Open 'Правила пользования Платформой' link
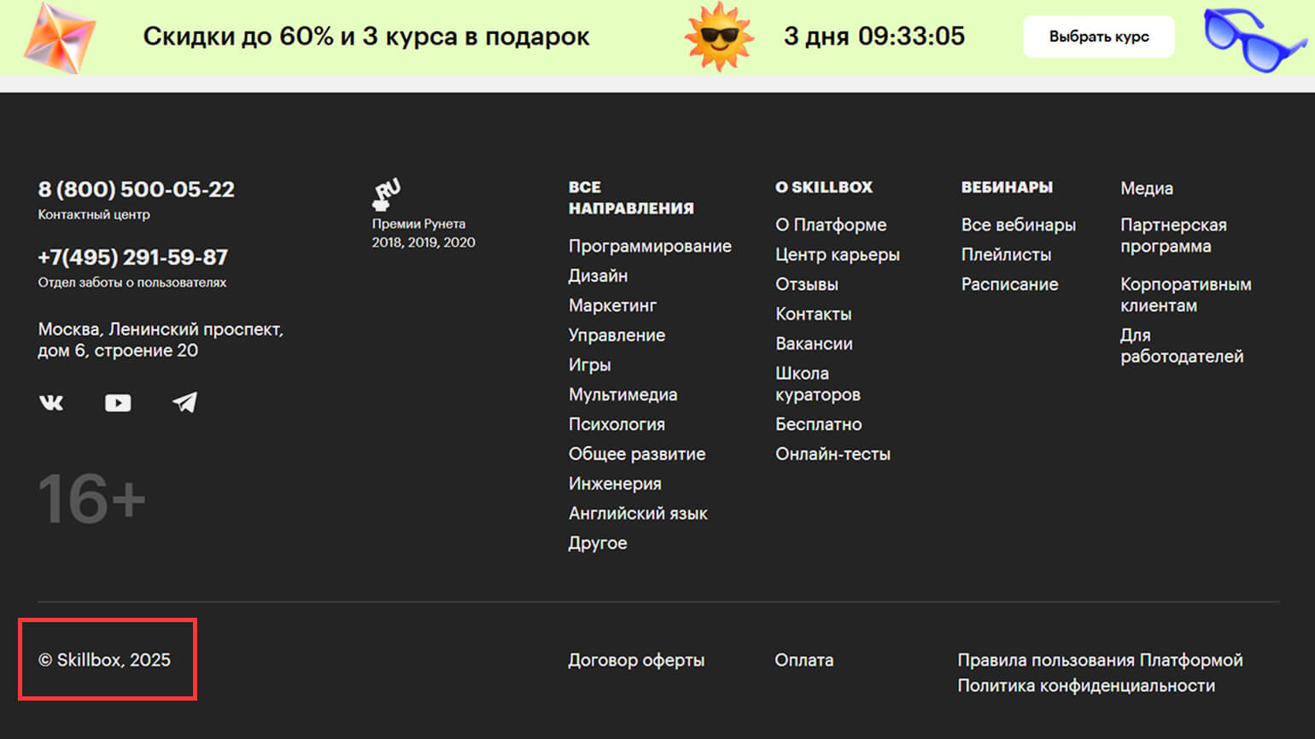 (1100, 660)
